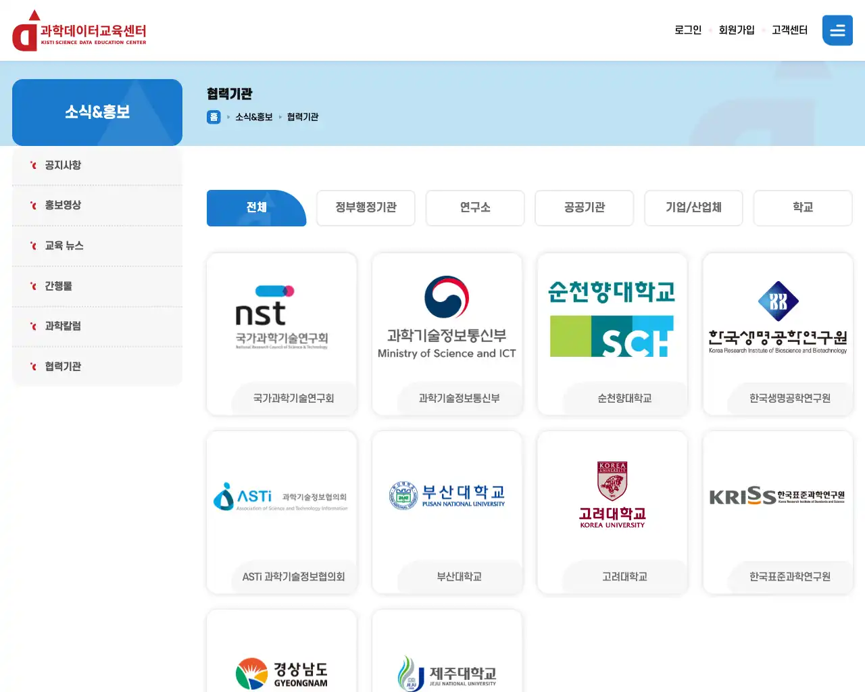Image resolution: width=865 pixels, height=692 pixels.
Task: Click the 과학기술정보통신부 card label
Action: pyautogui.click(x=460, y=399)
